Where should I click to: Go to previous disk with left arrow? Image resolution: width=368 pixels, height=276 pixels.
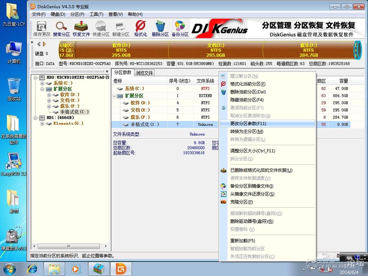click(39, 44)
